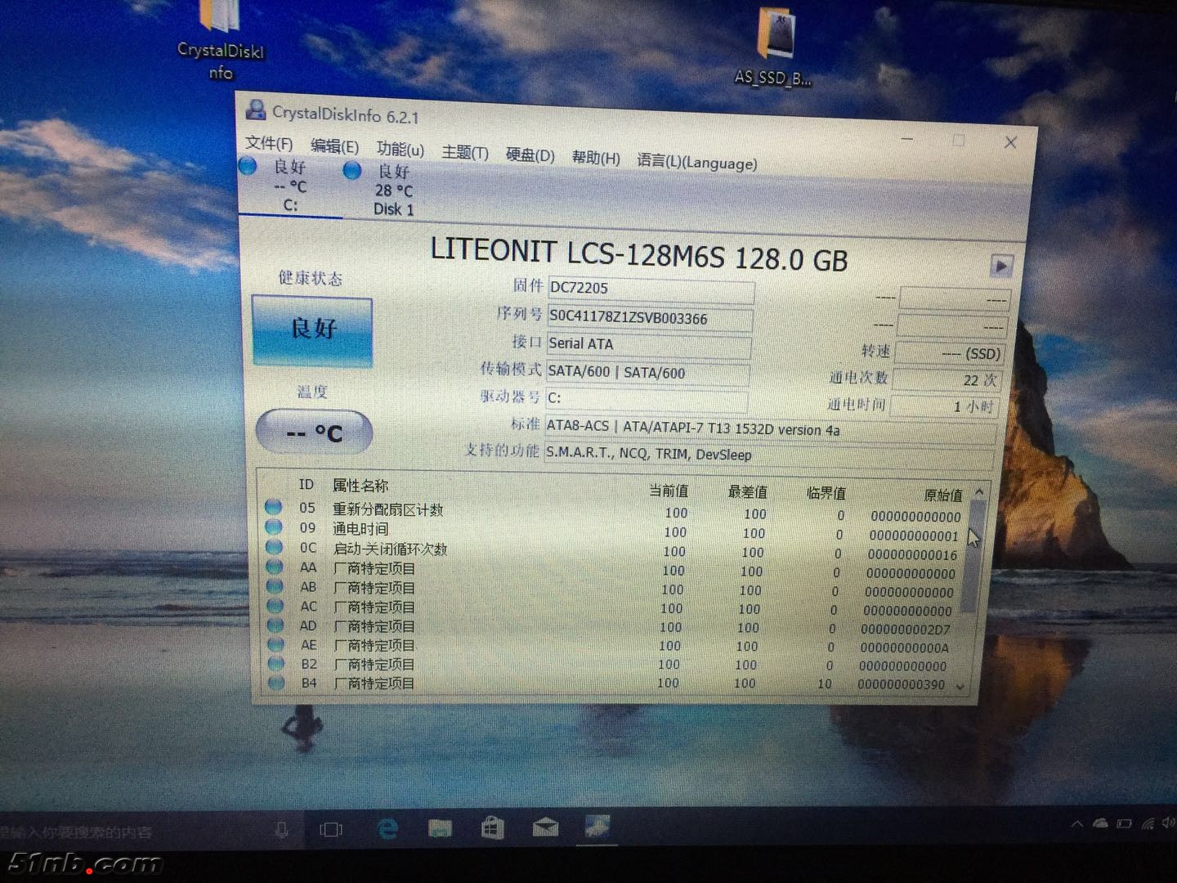Viewport: 1177px width, 883px height.
Task: Click the blue status circle above Disk 1
Action: click(352, 170)
